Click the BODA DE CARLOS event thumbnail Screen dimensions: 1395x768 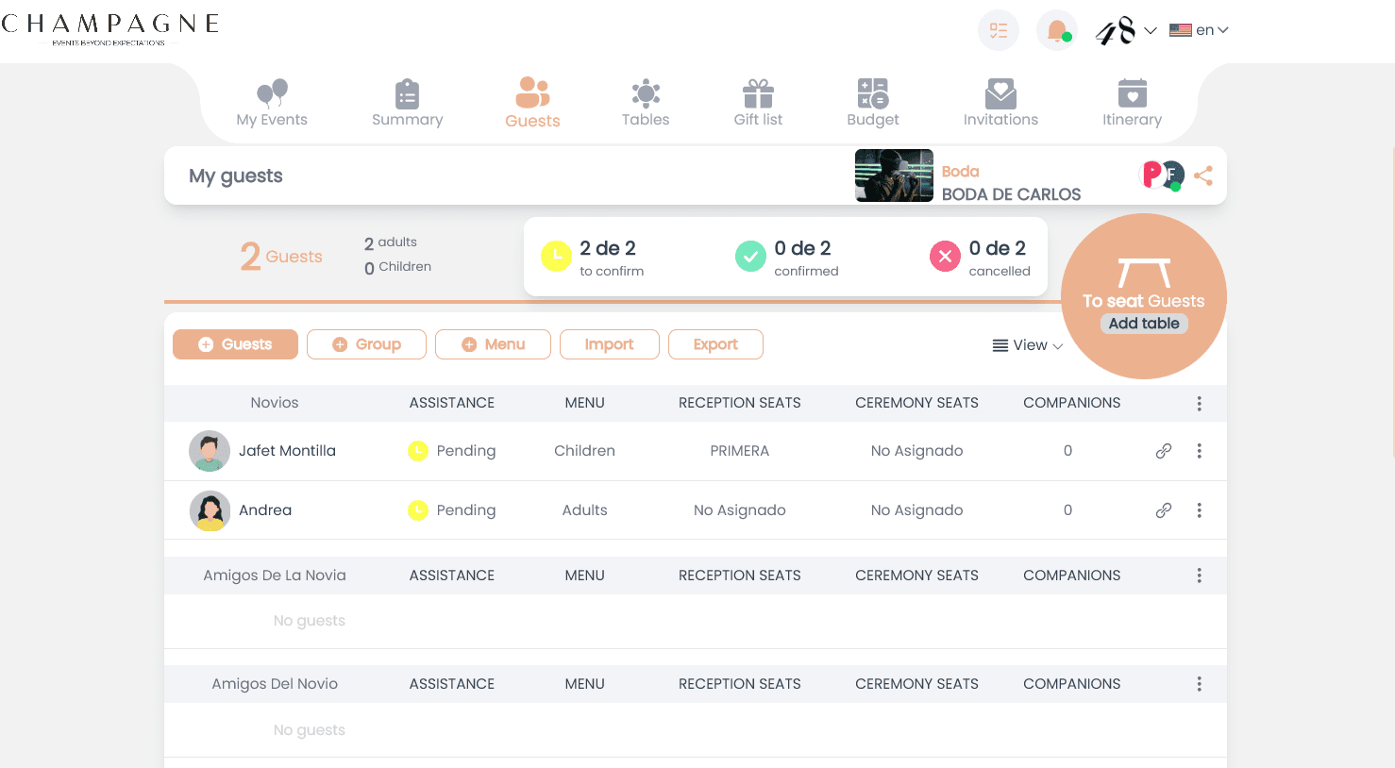(893, 175)
